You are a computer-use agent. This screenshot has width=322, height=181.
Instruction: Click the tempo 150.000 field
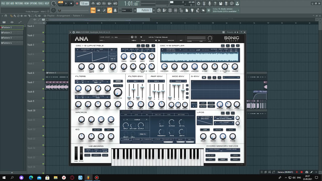tap(84, 4)
